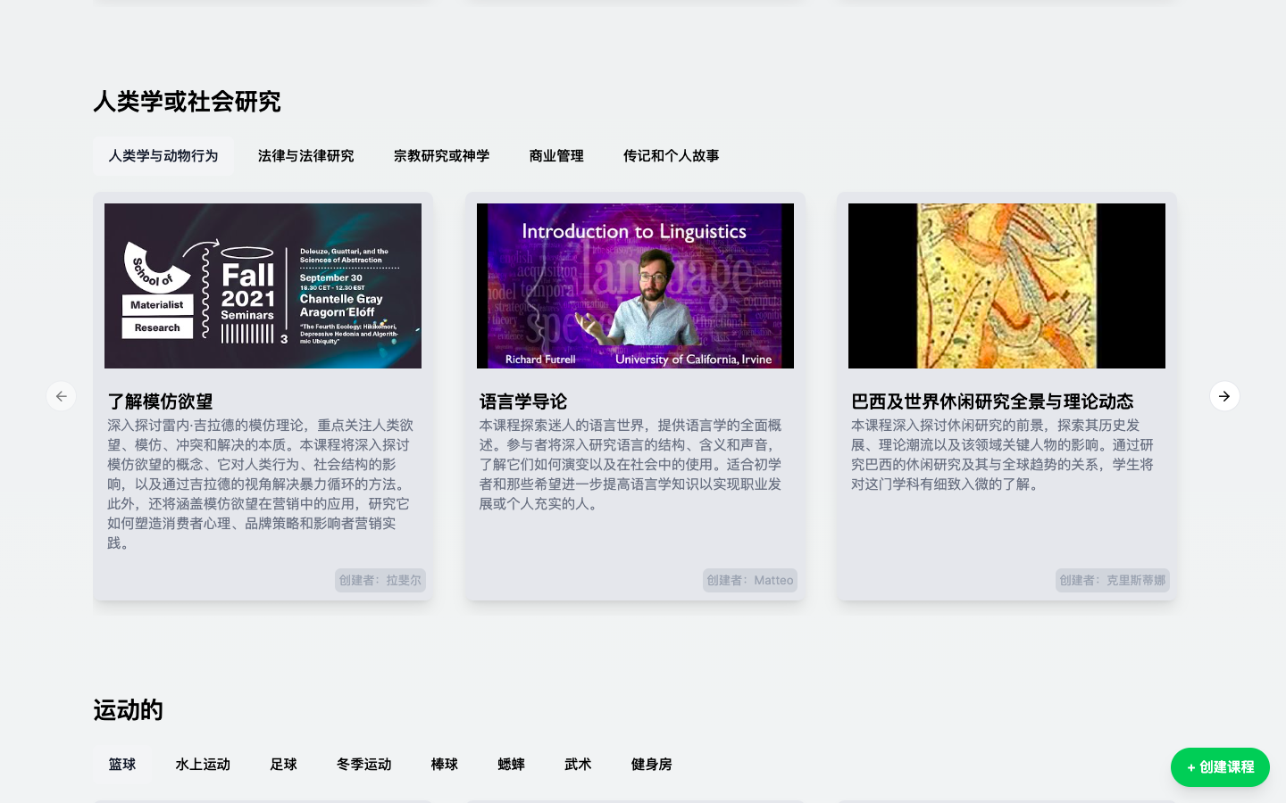This screenshot has height=803, width=1286.
Task: Click the 语言学导论 course description text
Action: pyautogui.click(x=631, y=464)
